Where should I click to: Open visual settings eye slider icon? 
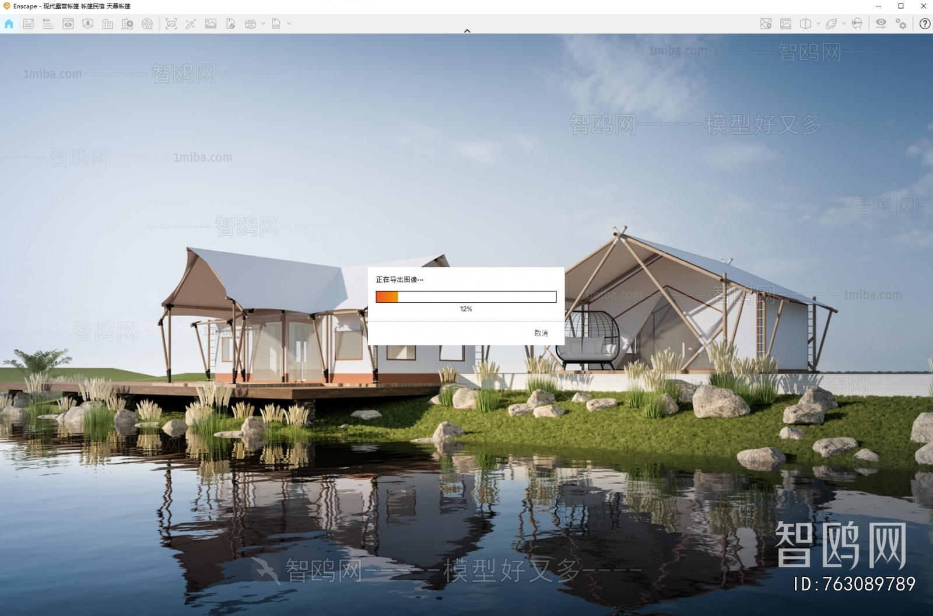(x=881, y=24)
